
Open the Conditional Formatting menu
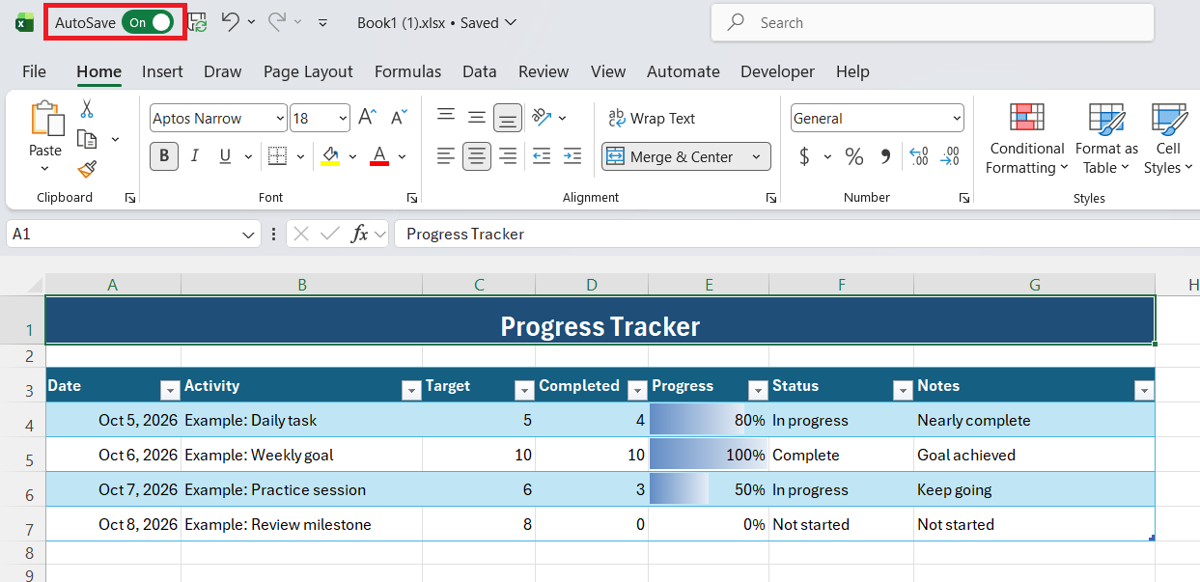[x=1026, y=138]
